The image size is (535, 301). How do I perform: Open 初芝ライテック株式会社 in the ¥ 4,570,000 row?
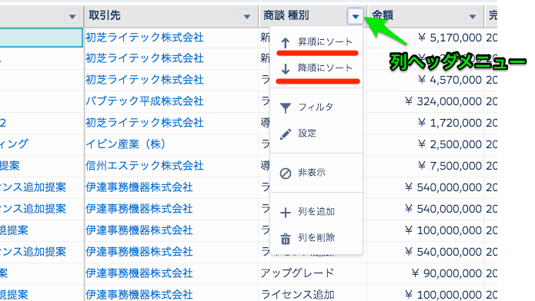(145, 80)
